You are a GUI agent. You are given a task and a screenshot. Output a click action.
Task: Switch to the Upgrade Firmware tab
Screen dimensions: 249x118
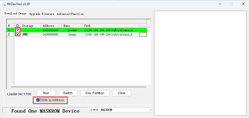(41, 14)
